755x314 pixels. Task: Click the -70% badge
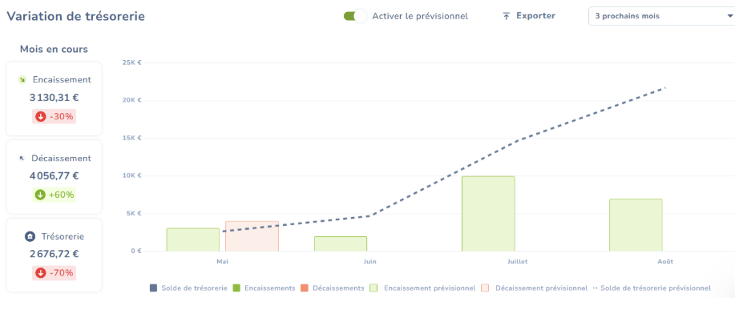tap(54, 273)
